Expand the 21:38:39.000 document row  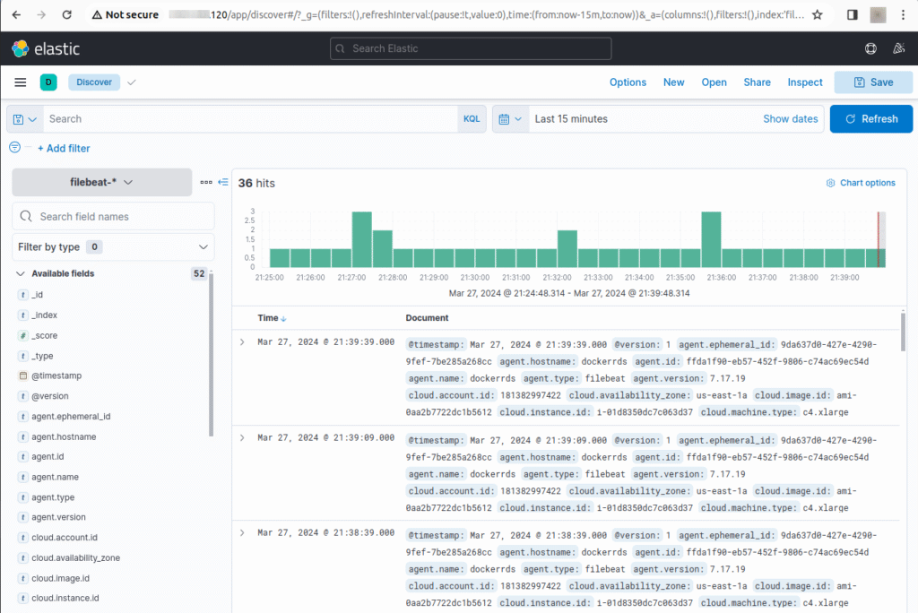242,532
